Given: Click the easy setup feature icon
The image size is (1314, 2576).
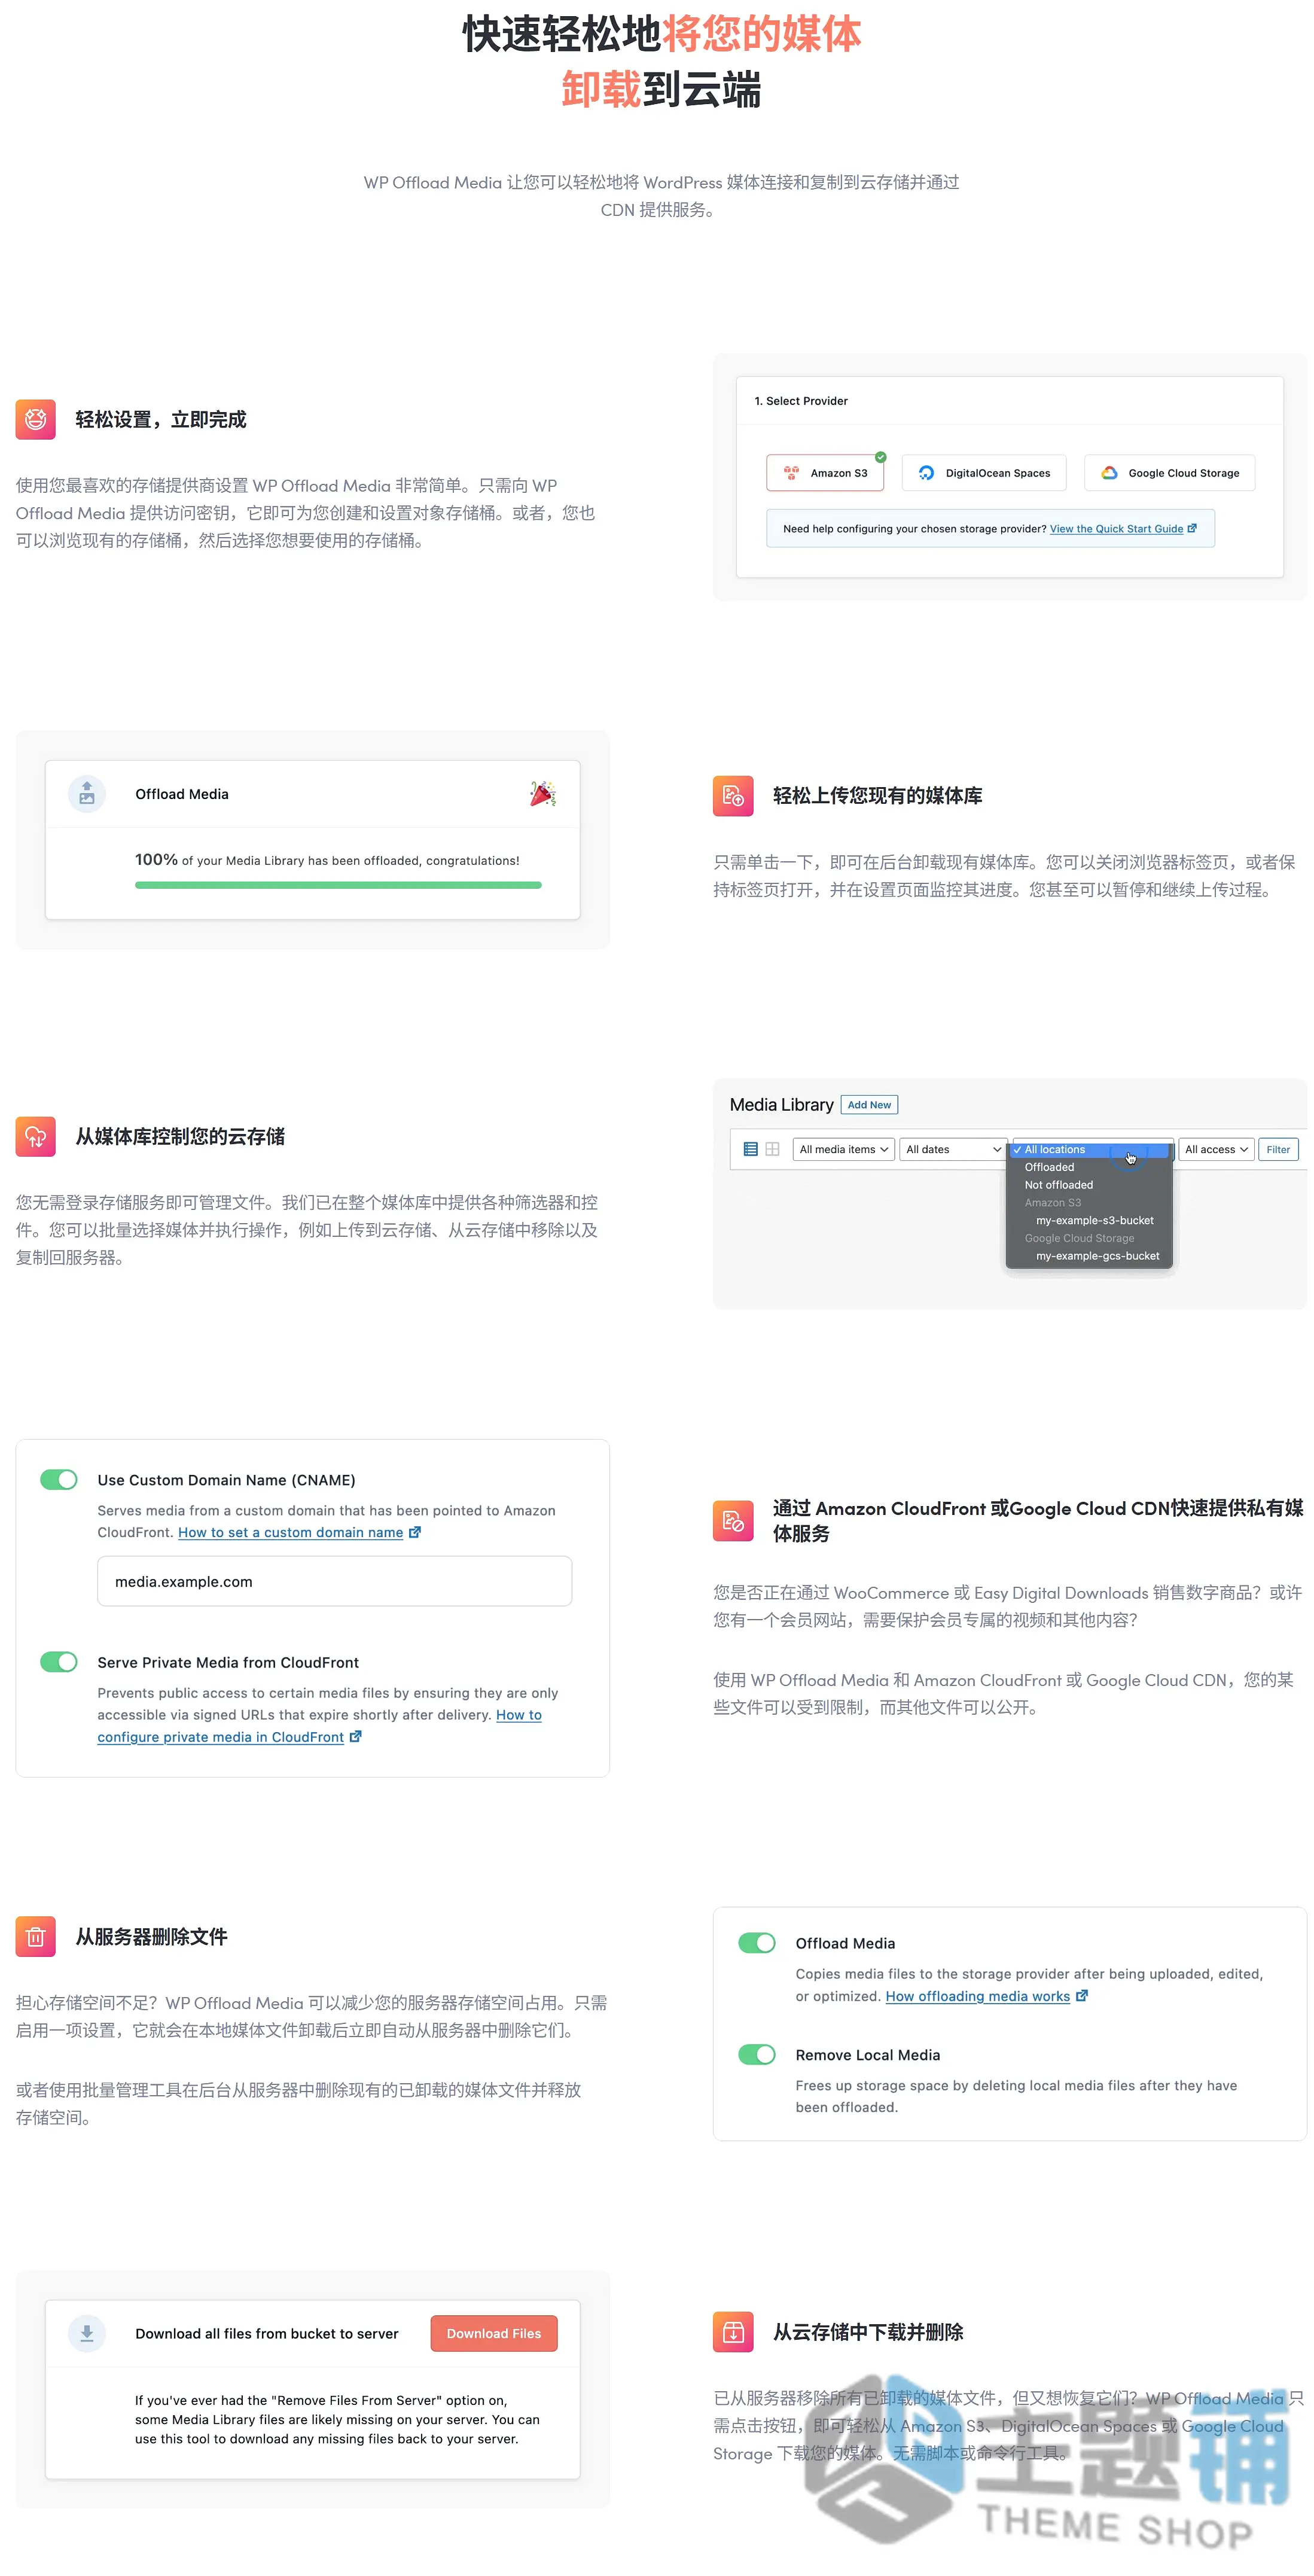Looking at the screenshot, I should coord(35,419).
